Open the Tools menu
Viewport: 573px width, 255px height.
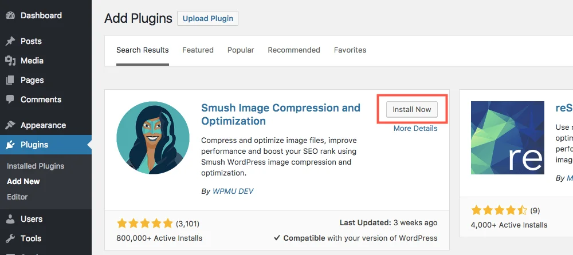(31, 238)
